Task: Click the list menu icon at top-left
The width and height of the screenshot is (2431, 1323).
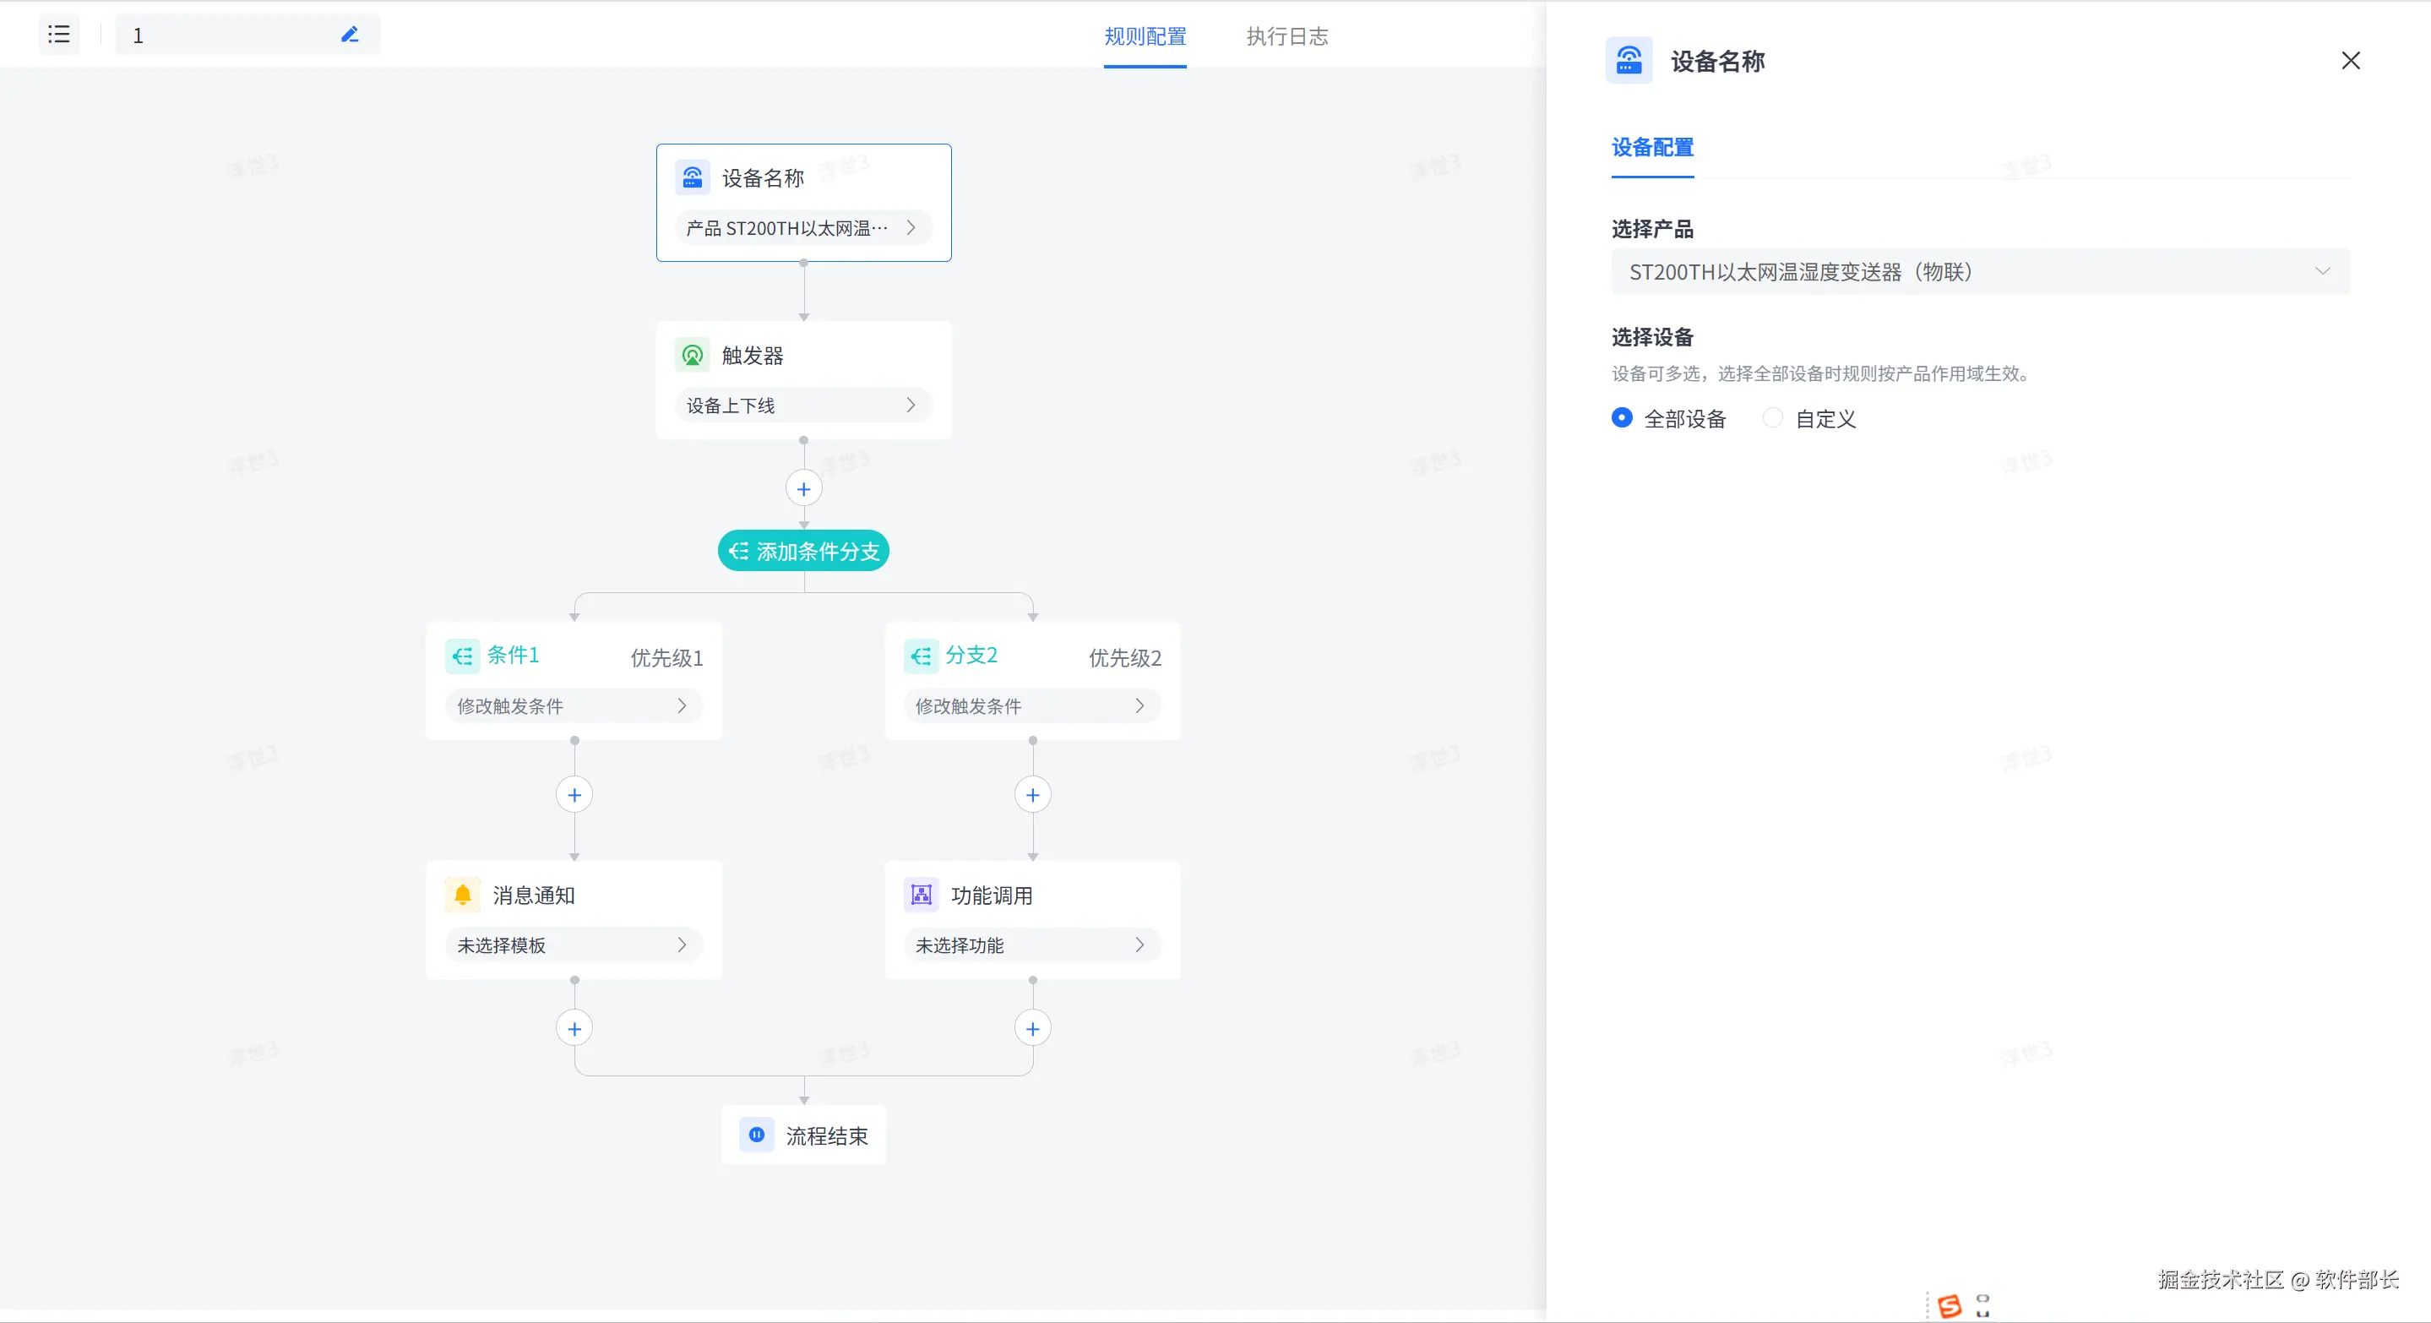Action: point(58,35)
